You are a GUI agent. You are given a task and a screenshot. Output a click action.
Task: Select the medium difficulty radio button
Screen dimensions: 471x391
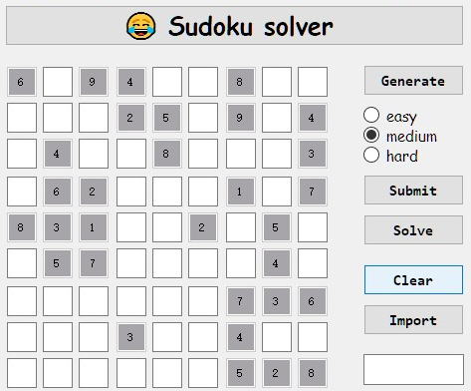pos(371,135)
